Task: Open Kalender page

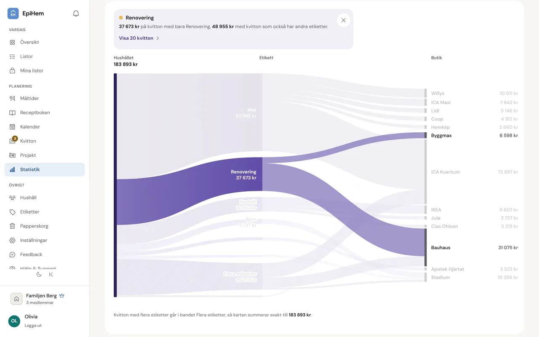Action: (45, 127)
